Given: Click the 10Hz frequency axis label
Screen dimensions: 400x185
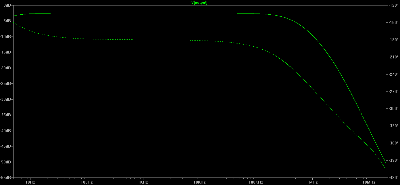Looking at the screenshot, I should [x=30, y=182].
